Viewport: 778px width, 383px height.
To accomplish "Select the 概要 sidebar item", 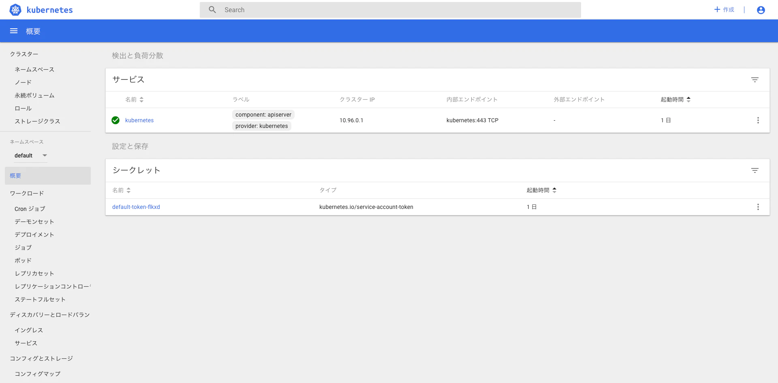I will point(48,176).
